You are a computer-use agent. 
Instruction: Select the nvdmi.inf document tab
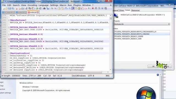pos(33,12)
